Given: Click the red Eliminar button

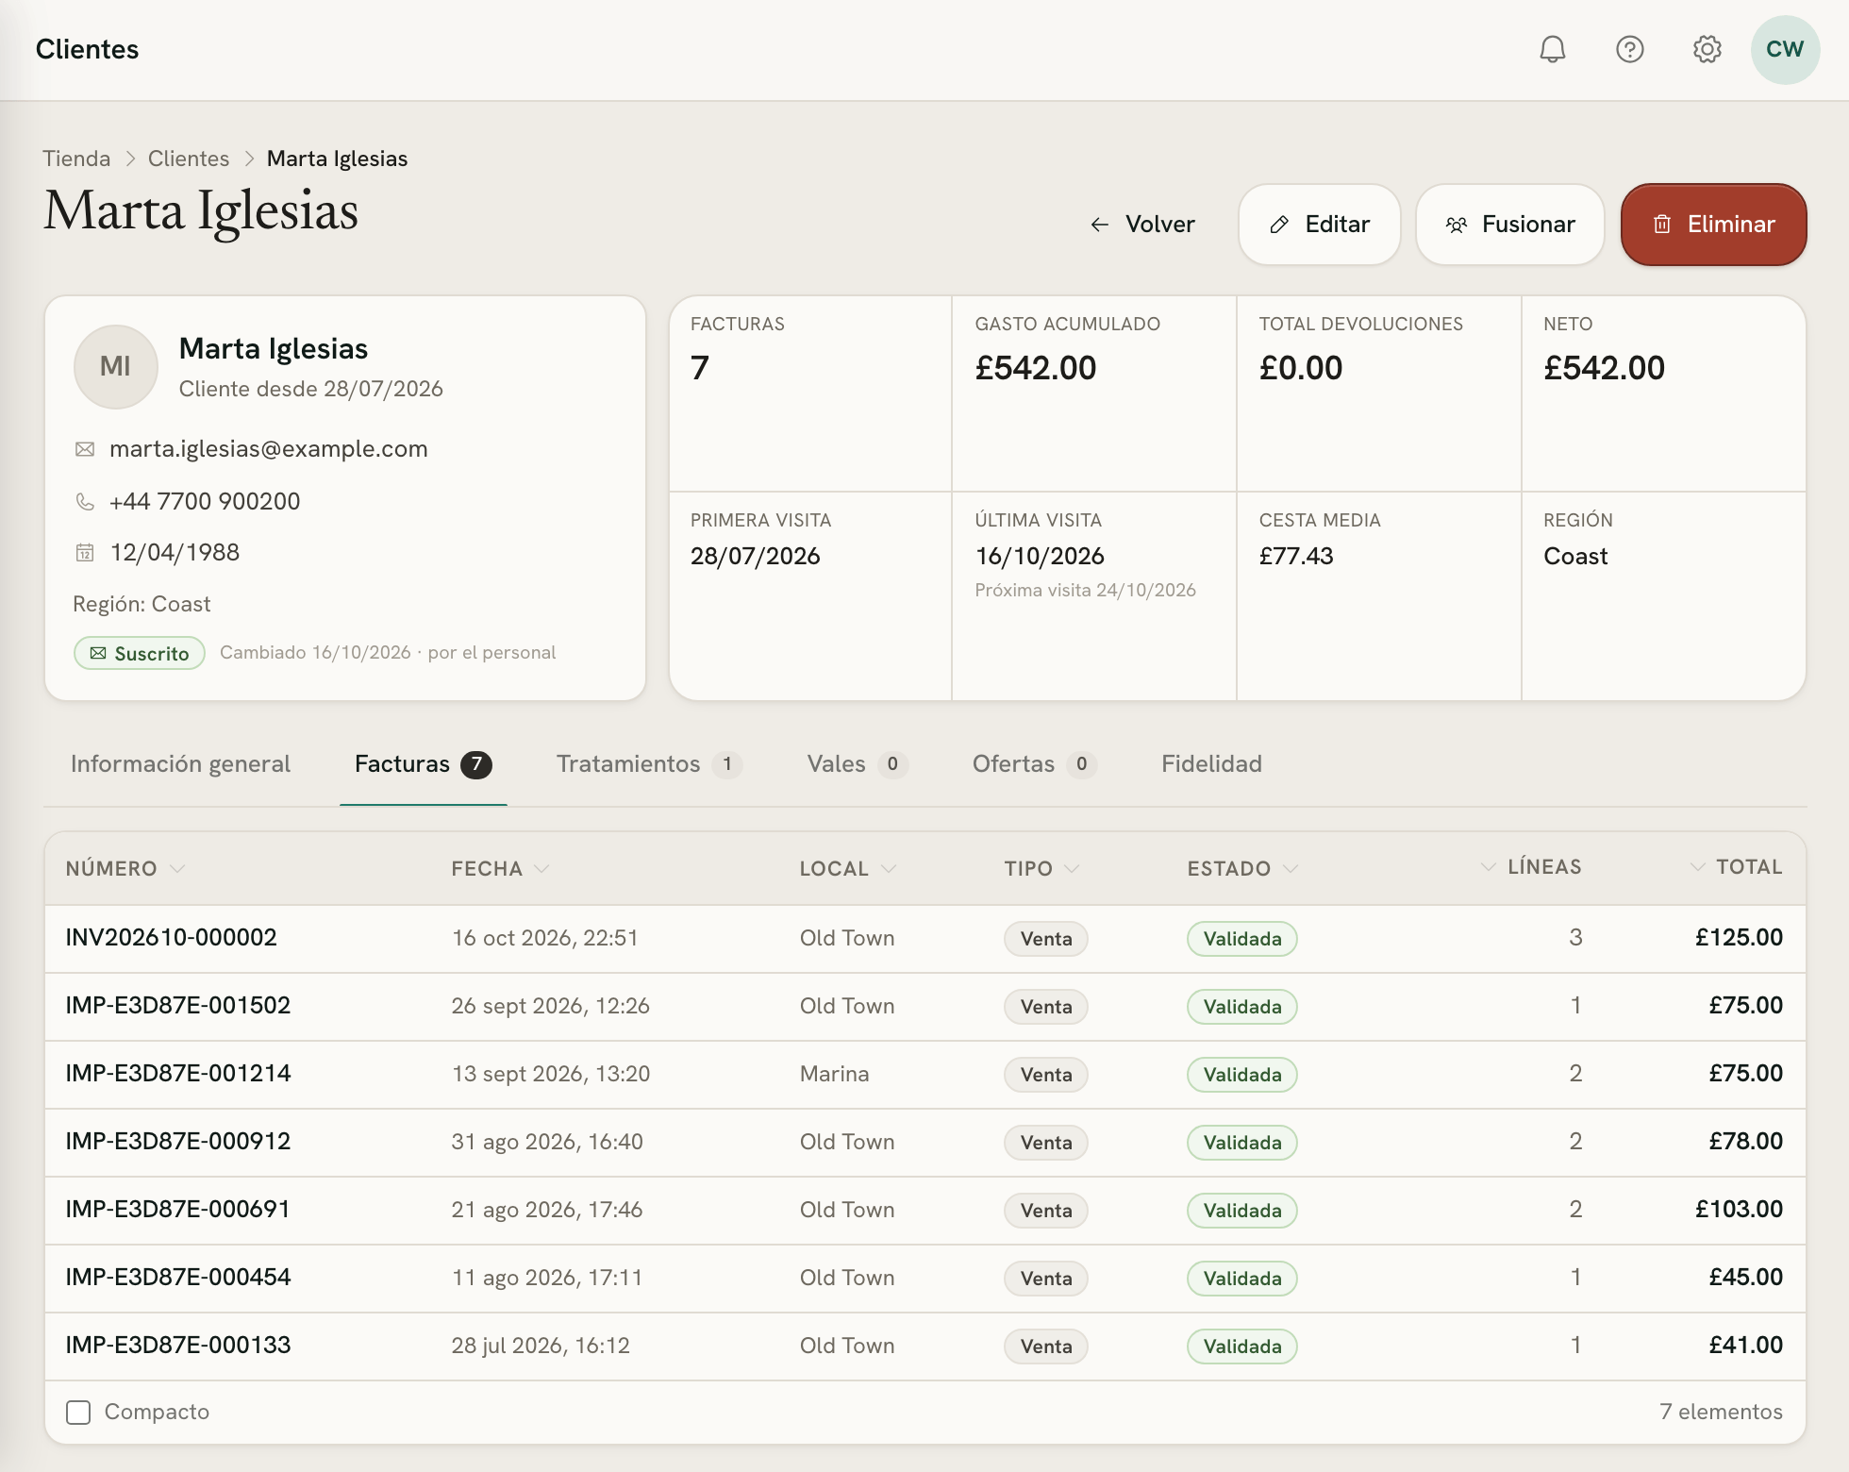Looking at the screenshot, I should (x=1713, y=225).
